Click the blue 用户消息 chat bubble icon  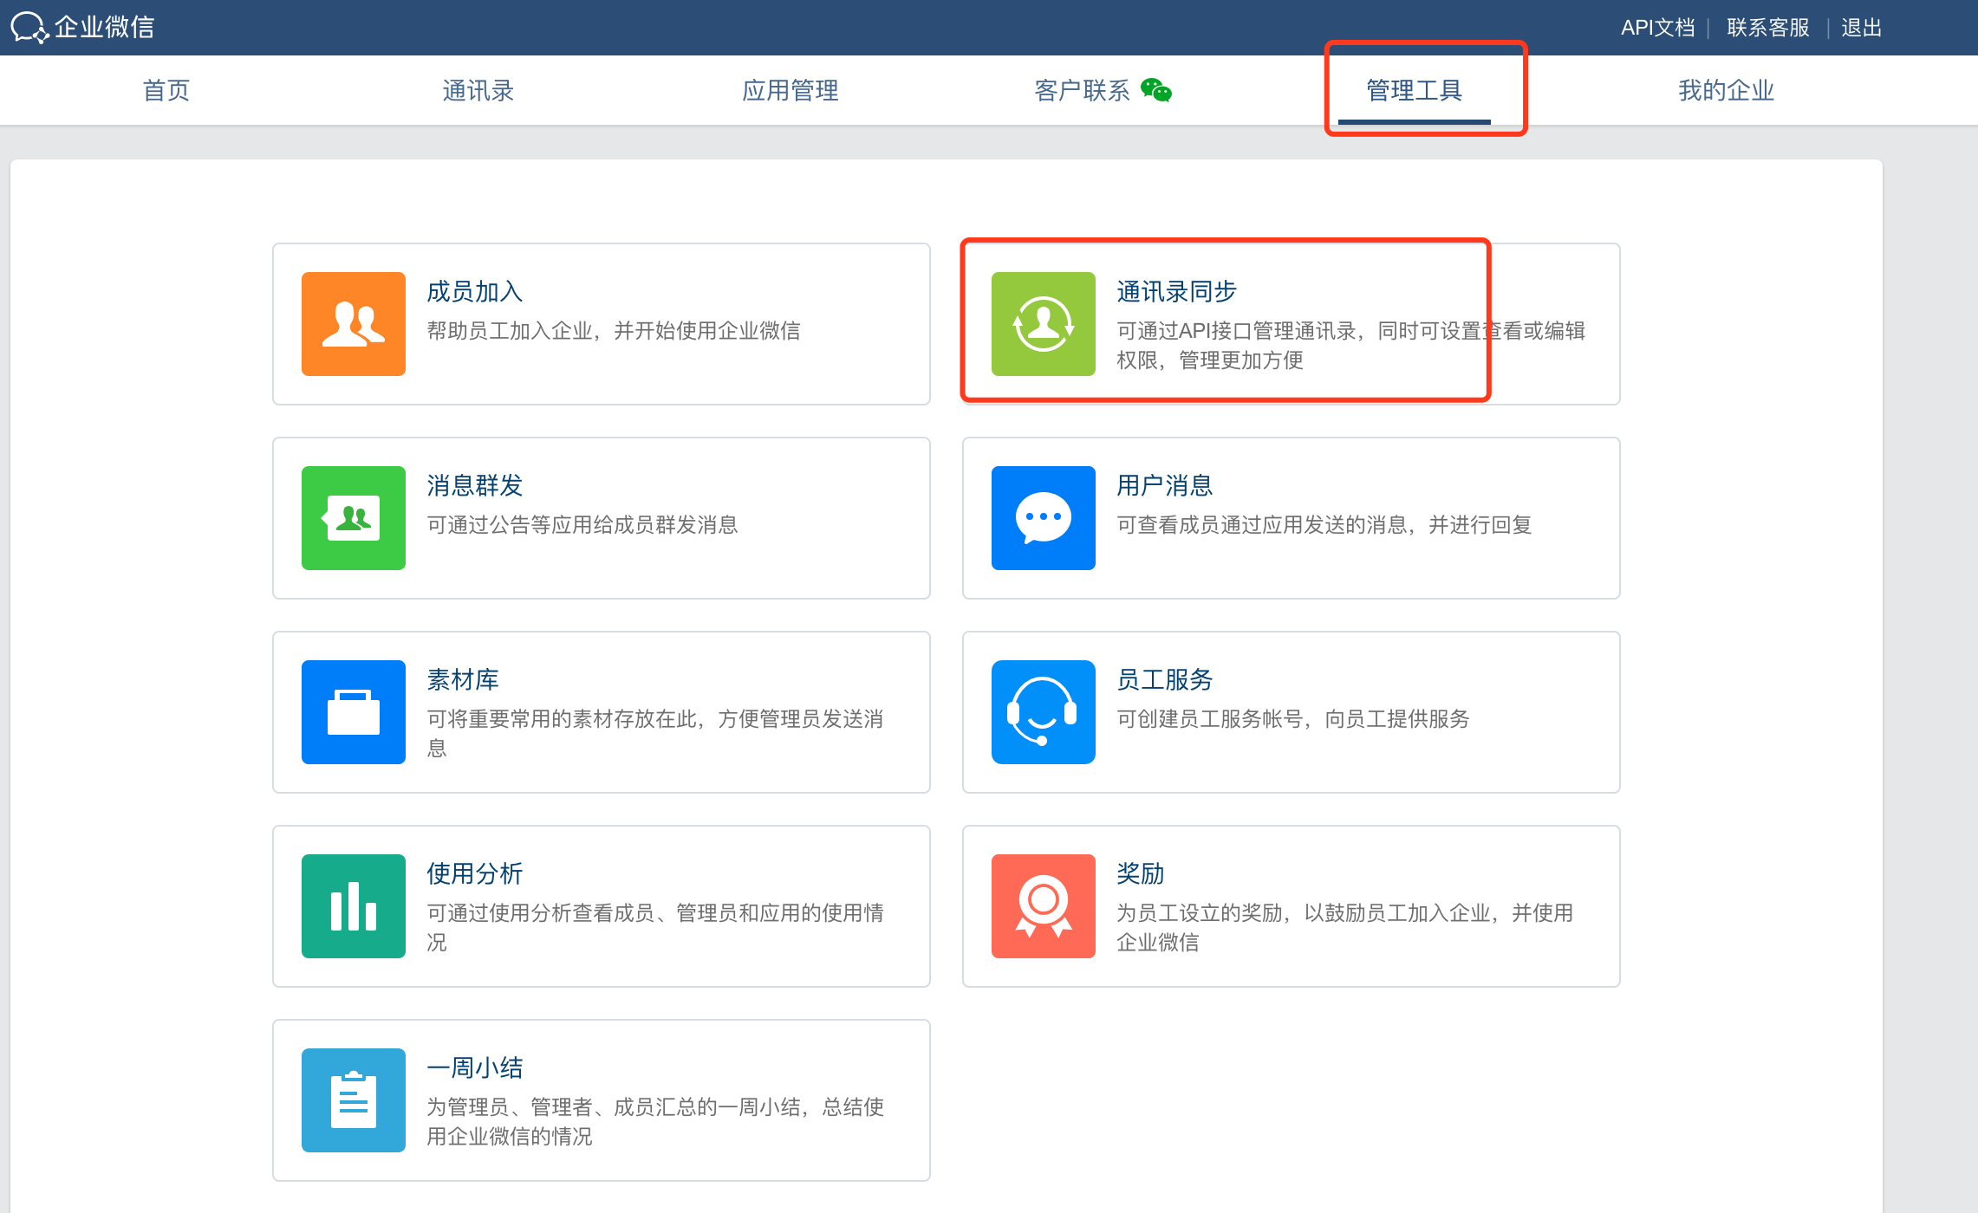(x=1044, y=518)
